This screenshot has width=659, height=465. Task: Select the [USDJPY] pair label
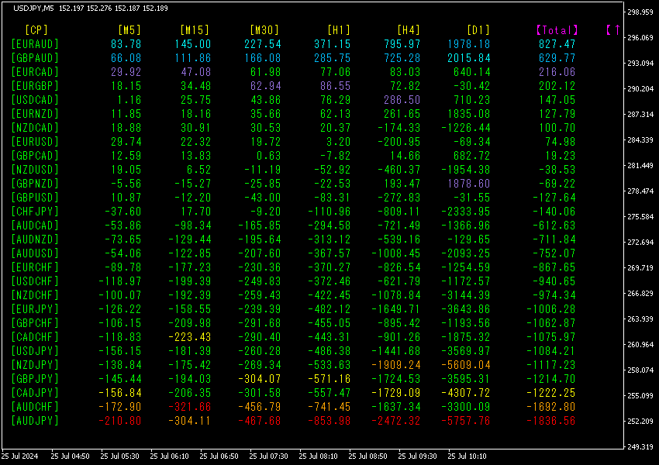[35, 351]
